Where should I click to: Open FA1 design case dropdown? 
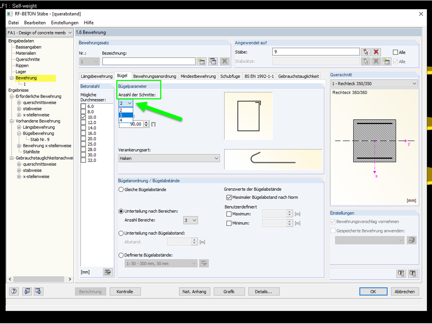click(x=40, y=33)
